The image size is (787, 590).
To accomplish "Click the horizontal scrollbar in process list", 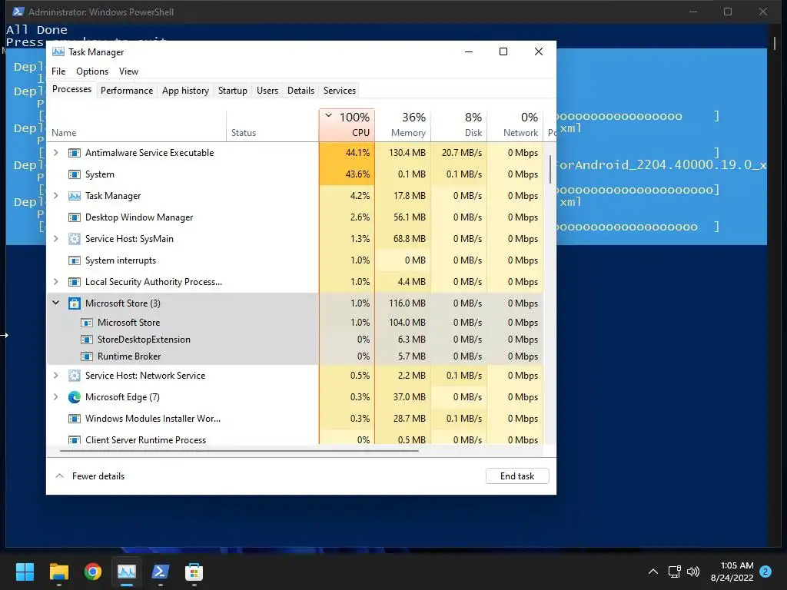I will pos(239,451).
